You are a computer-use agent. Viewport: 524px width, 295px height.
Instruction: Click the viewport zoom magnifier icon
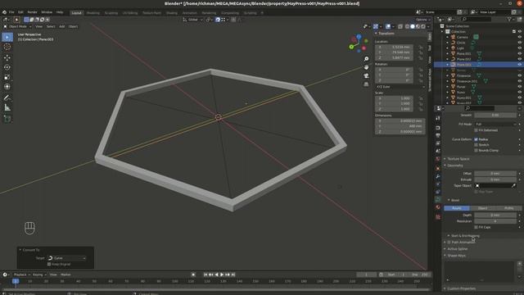[x=366, y=59]
